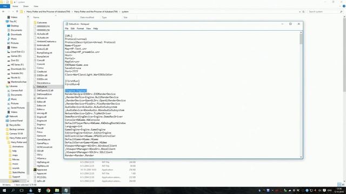Screen dimensions: 346x194
Task: Click the navigation pane scrollbar down arrow
Action: (28, 181)
